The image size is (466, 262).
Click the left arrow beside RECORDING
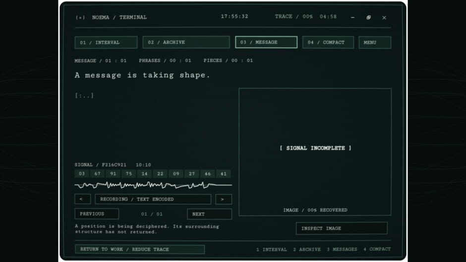coord(83,199)
